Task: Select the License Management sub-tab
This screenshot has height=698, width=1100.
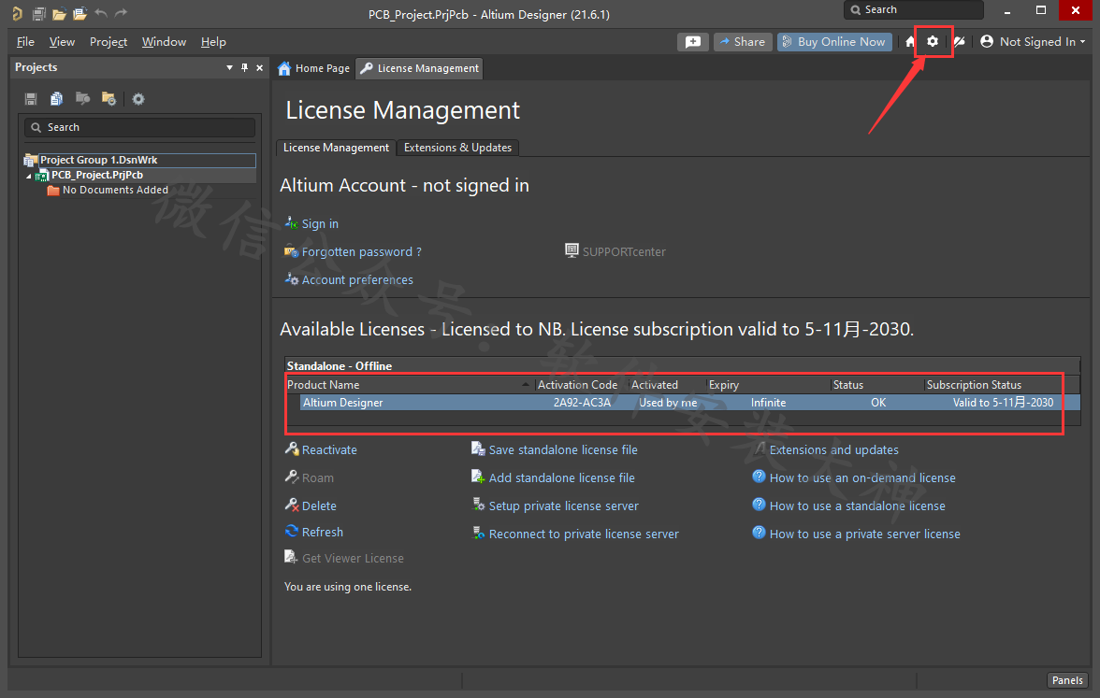Action: tap(336, 148)
